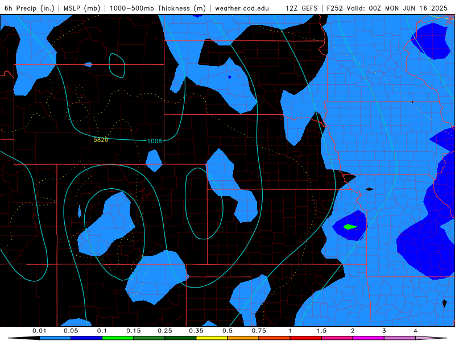Viewport: 455px width, 341px height.
Task: Select the 0.35 legend value
Action: 196,331
